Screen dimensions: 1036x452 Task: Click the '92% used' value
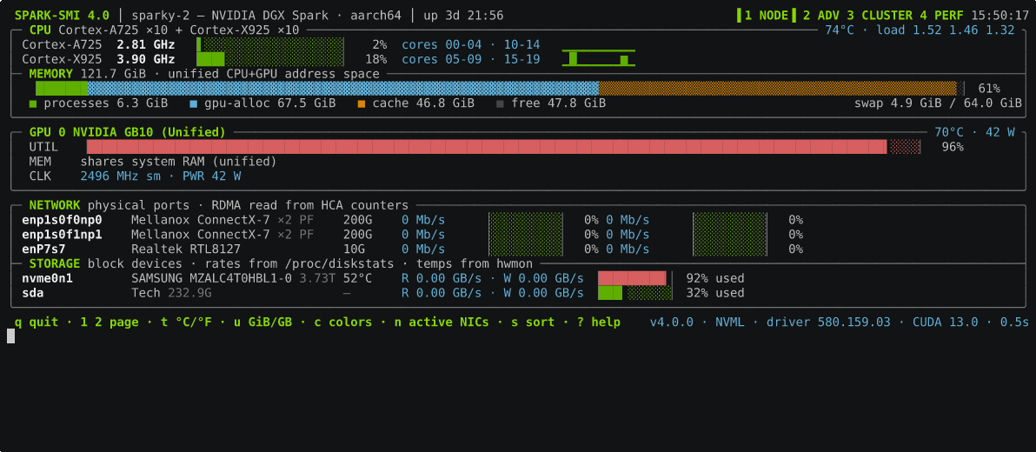pos(715,278)
